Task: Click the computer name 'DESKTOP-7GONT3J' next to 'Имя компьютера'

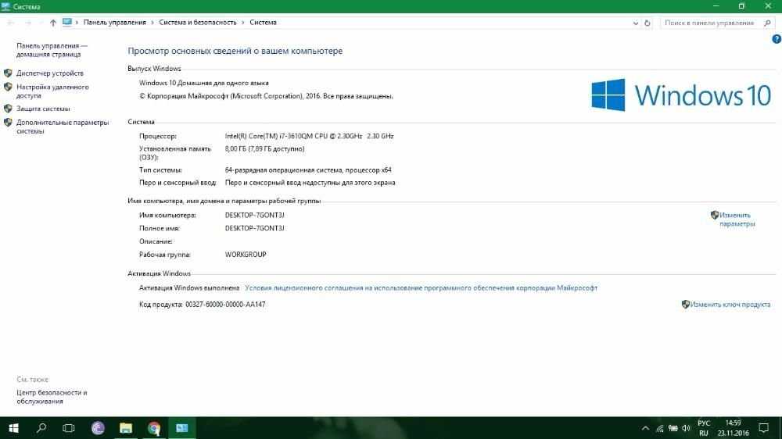Action: 254,216
